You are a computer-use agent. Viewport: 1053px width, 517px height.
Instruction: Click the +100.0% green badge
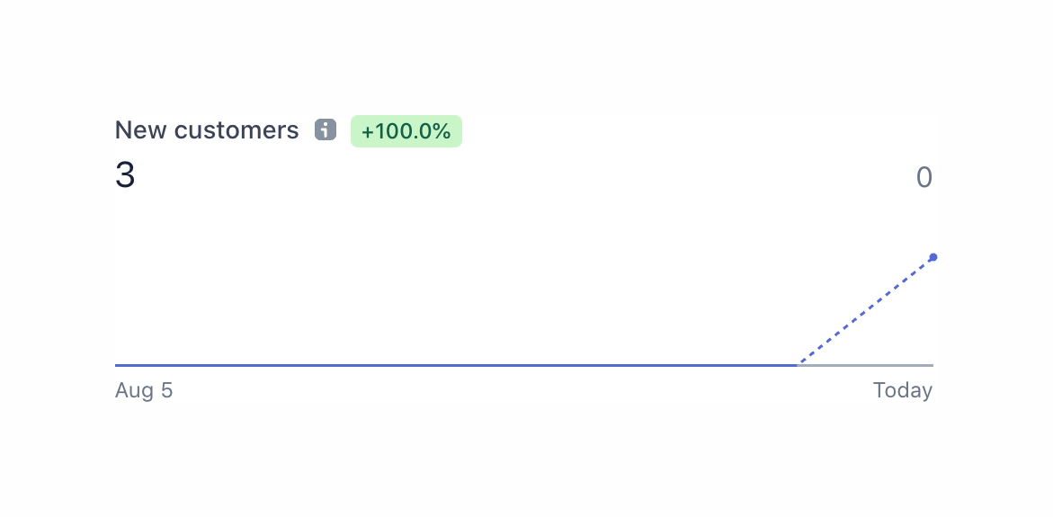(406, 131)
